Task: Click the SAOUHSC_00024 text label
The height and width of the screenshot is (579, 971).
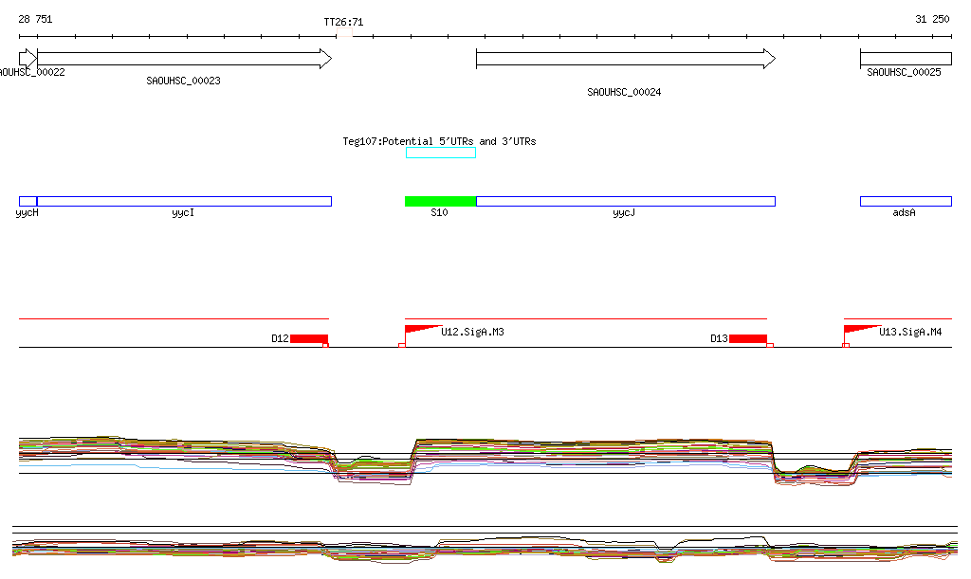Action: pos(624,93)
